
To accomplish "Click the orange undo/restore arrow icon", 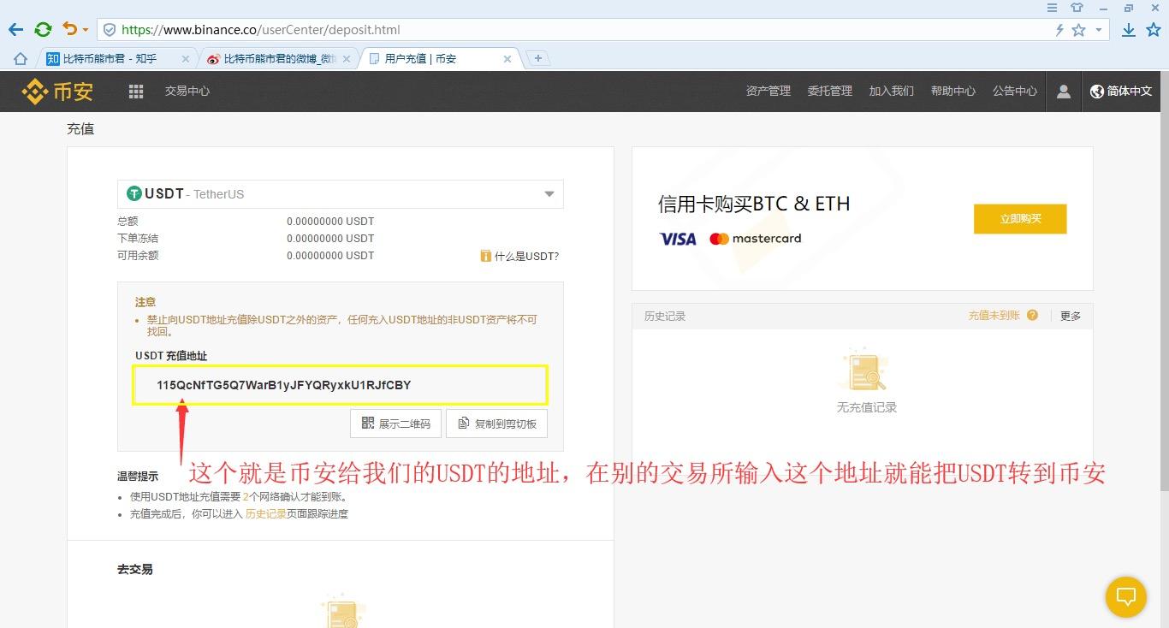I will pos(70,29).
